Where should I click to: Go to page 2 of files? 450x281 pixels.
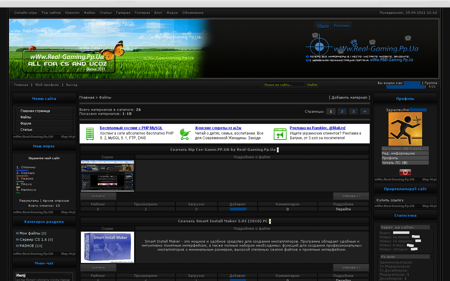pyautogui.click(x=342, y=111)
